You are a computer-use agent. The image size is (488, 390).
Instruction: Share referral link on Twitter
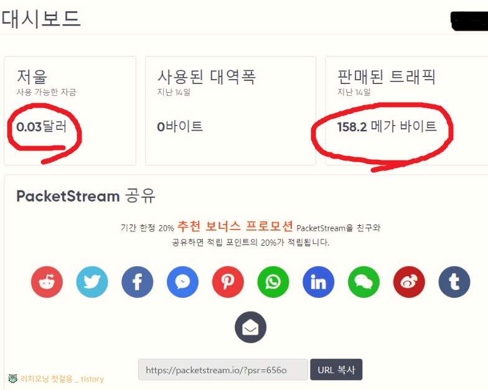92,282
